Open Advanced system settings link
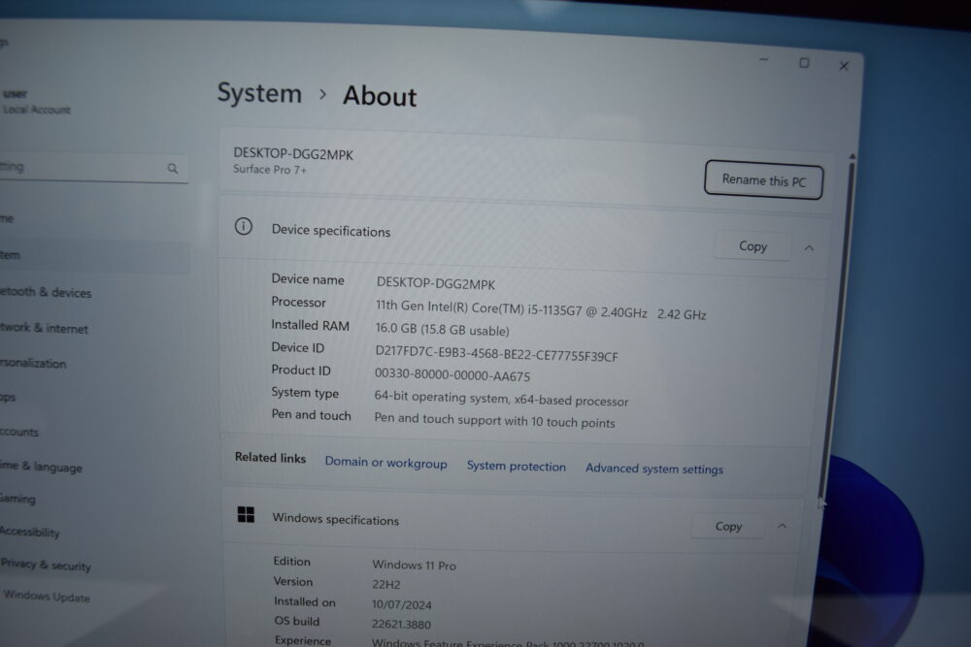The image size is (971, 647). tap(653, 469)
